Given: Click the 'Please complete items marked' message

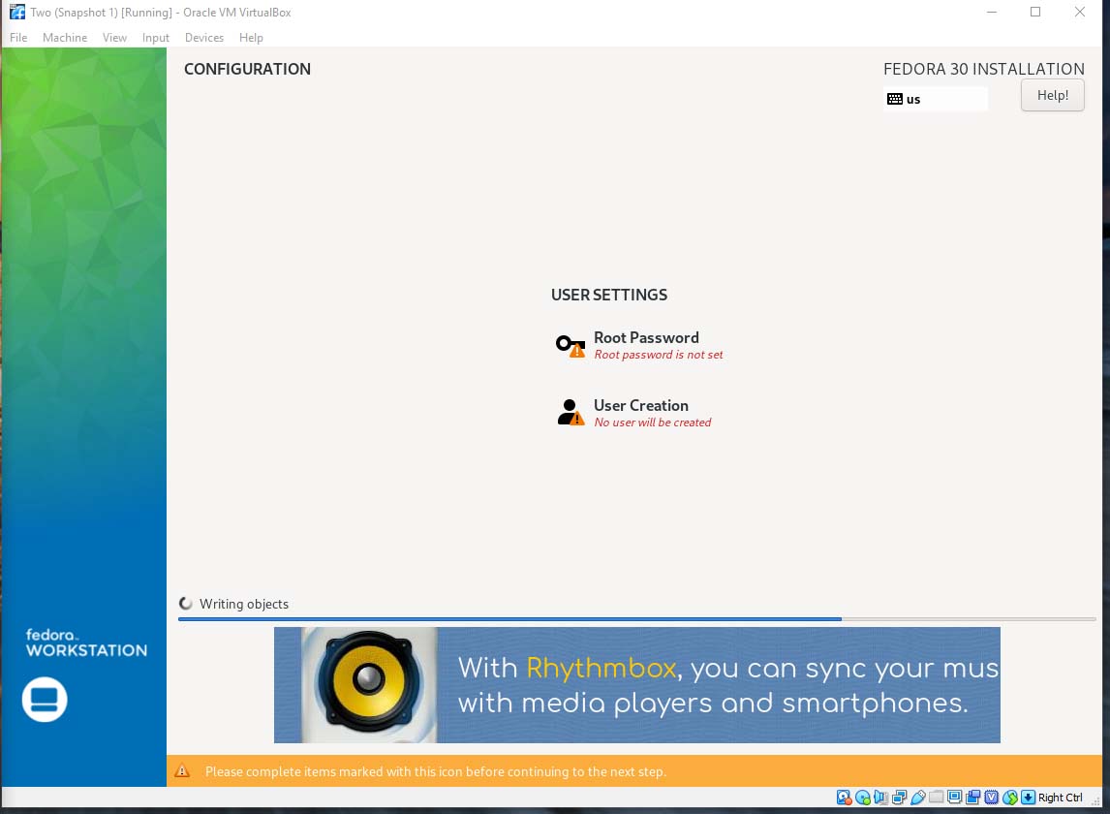Looking at the screenshot, I should (435, 771).
